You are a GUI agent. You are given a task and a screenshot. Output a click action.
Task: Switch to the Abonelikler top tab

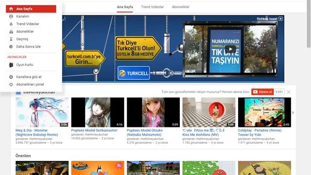tap(180, 7)
